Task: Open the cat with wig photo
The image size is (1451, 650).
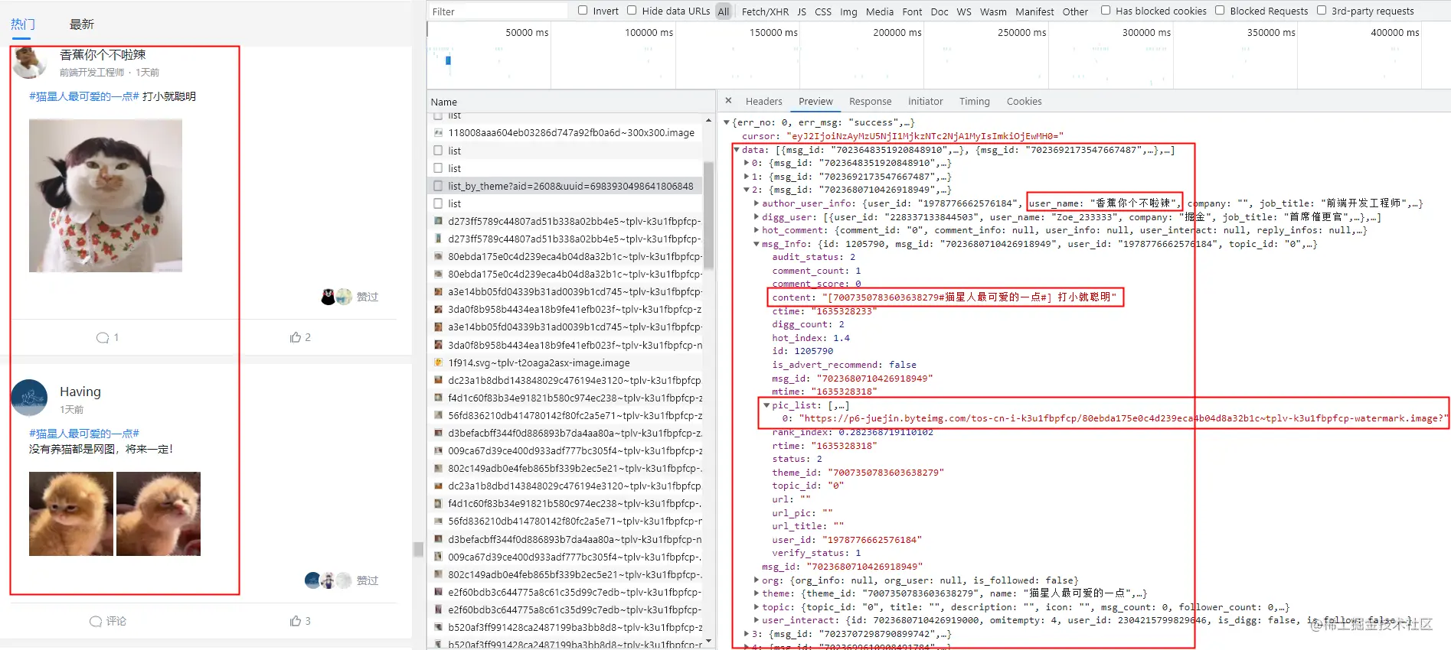Action: click(106, 196)
